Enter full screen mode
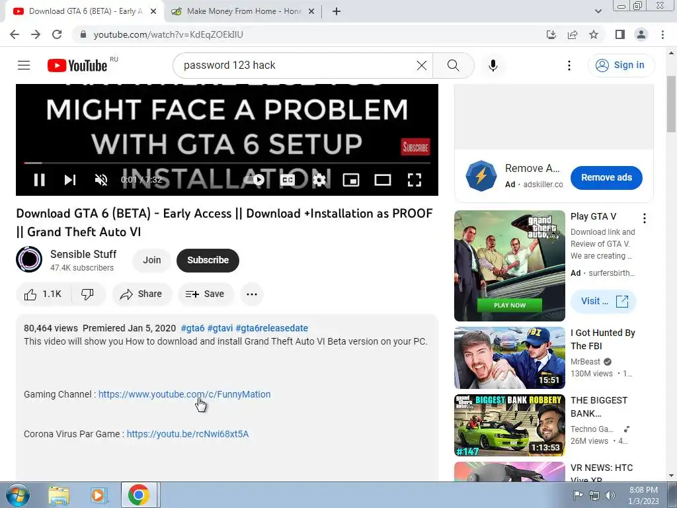The height and width of the screenshot is (508, 677). point(414,179)
